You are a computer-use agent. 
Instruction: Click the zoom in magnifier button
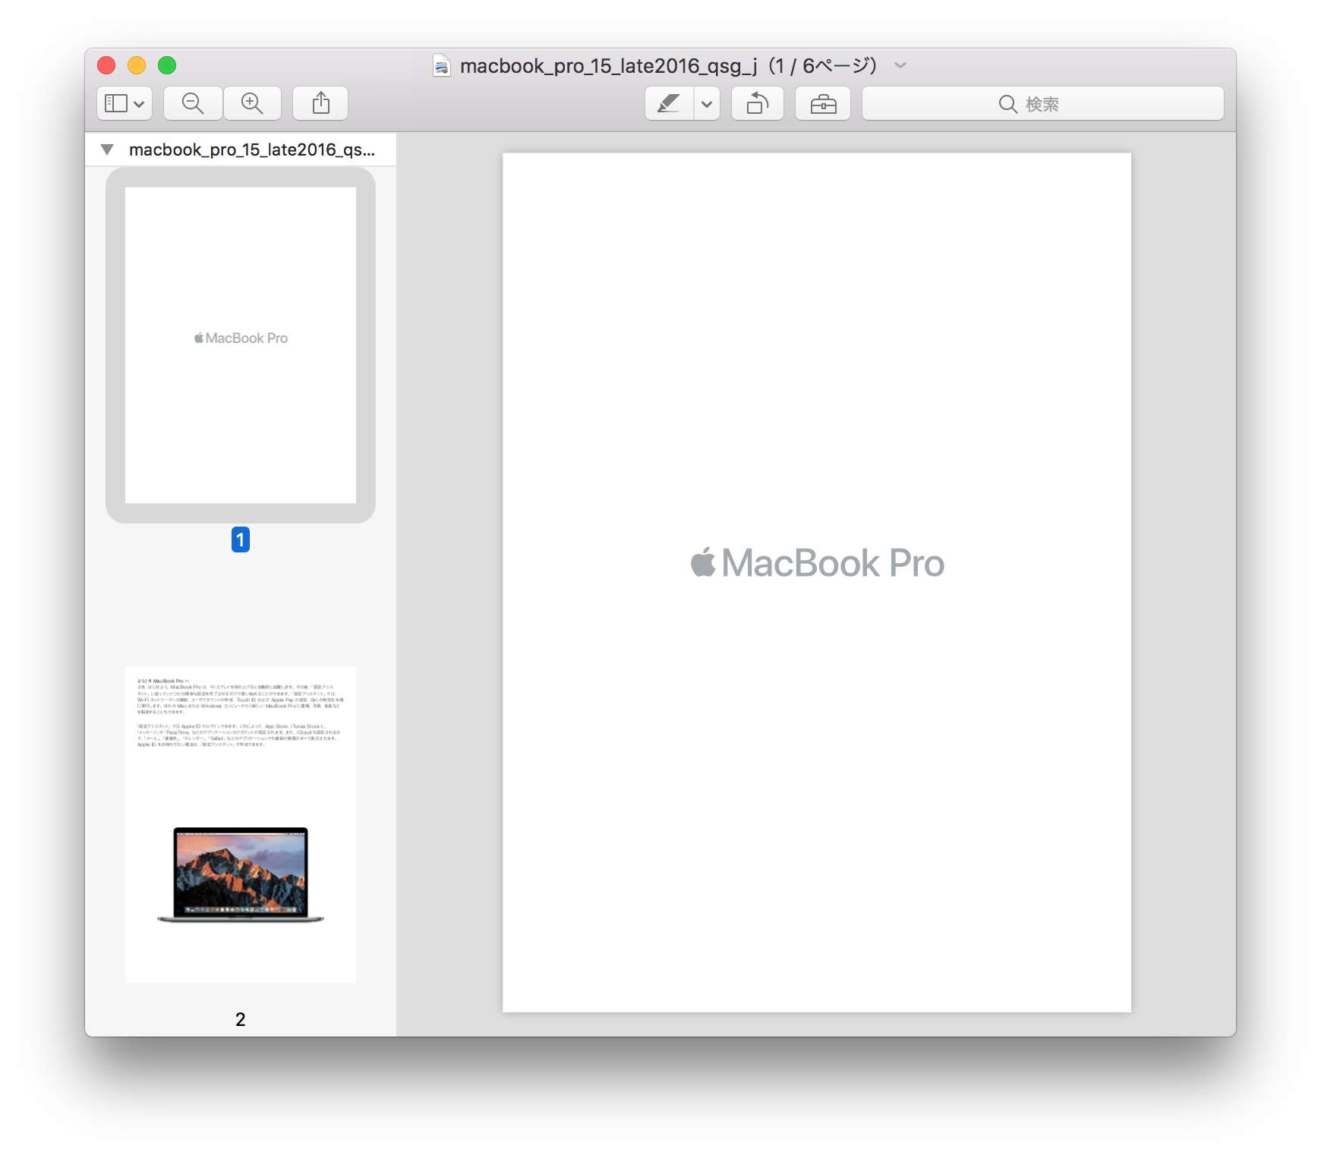click(252, 103)
